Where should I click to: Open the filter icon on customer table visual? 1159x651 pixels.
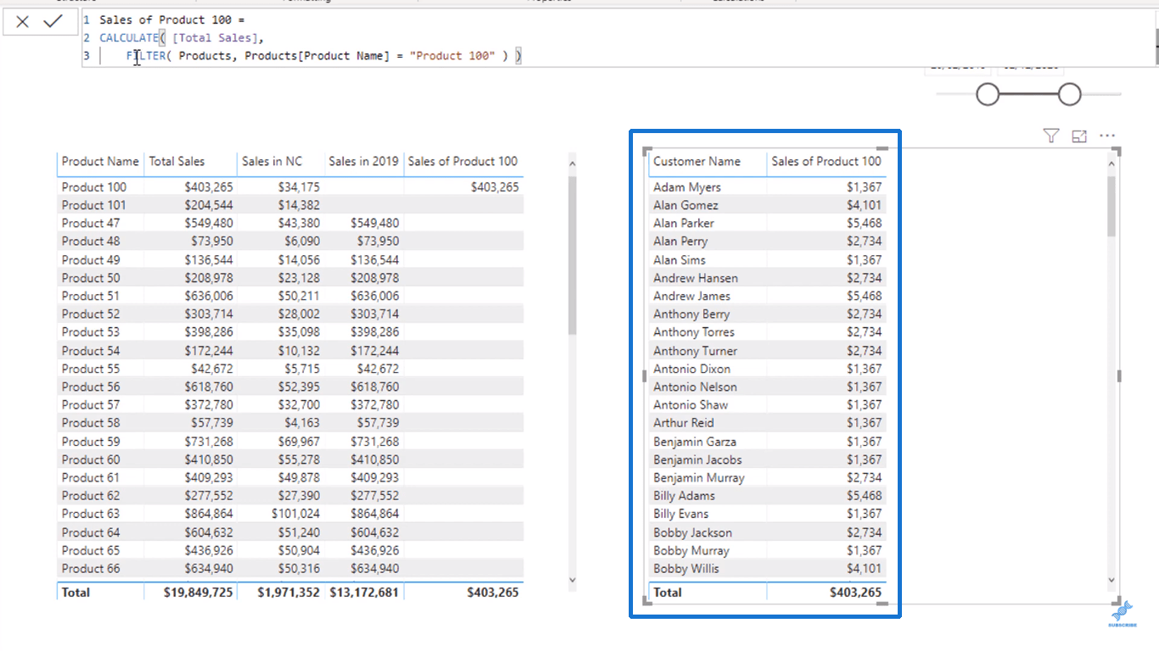pyautogui.click(x=1050, y=136)
